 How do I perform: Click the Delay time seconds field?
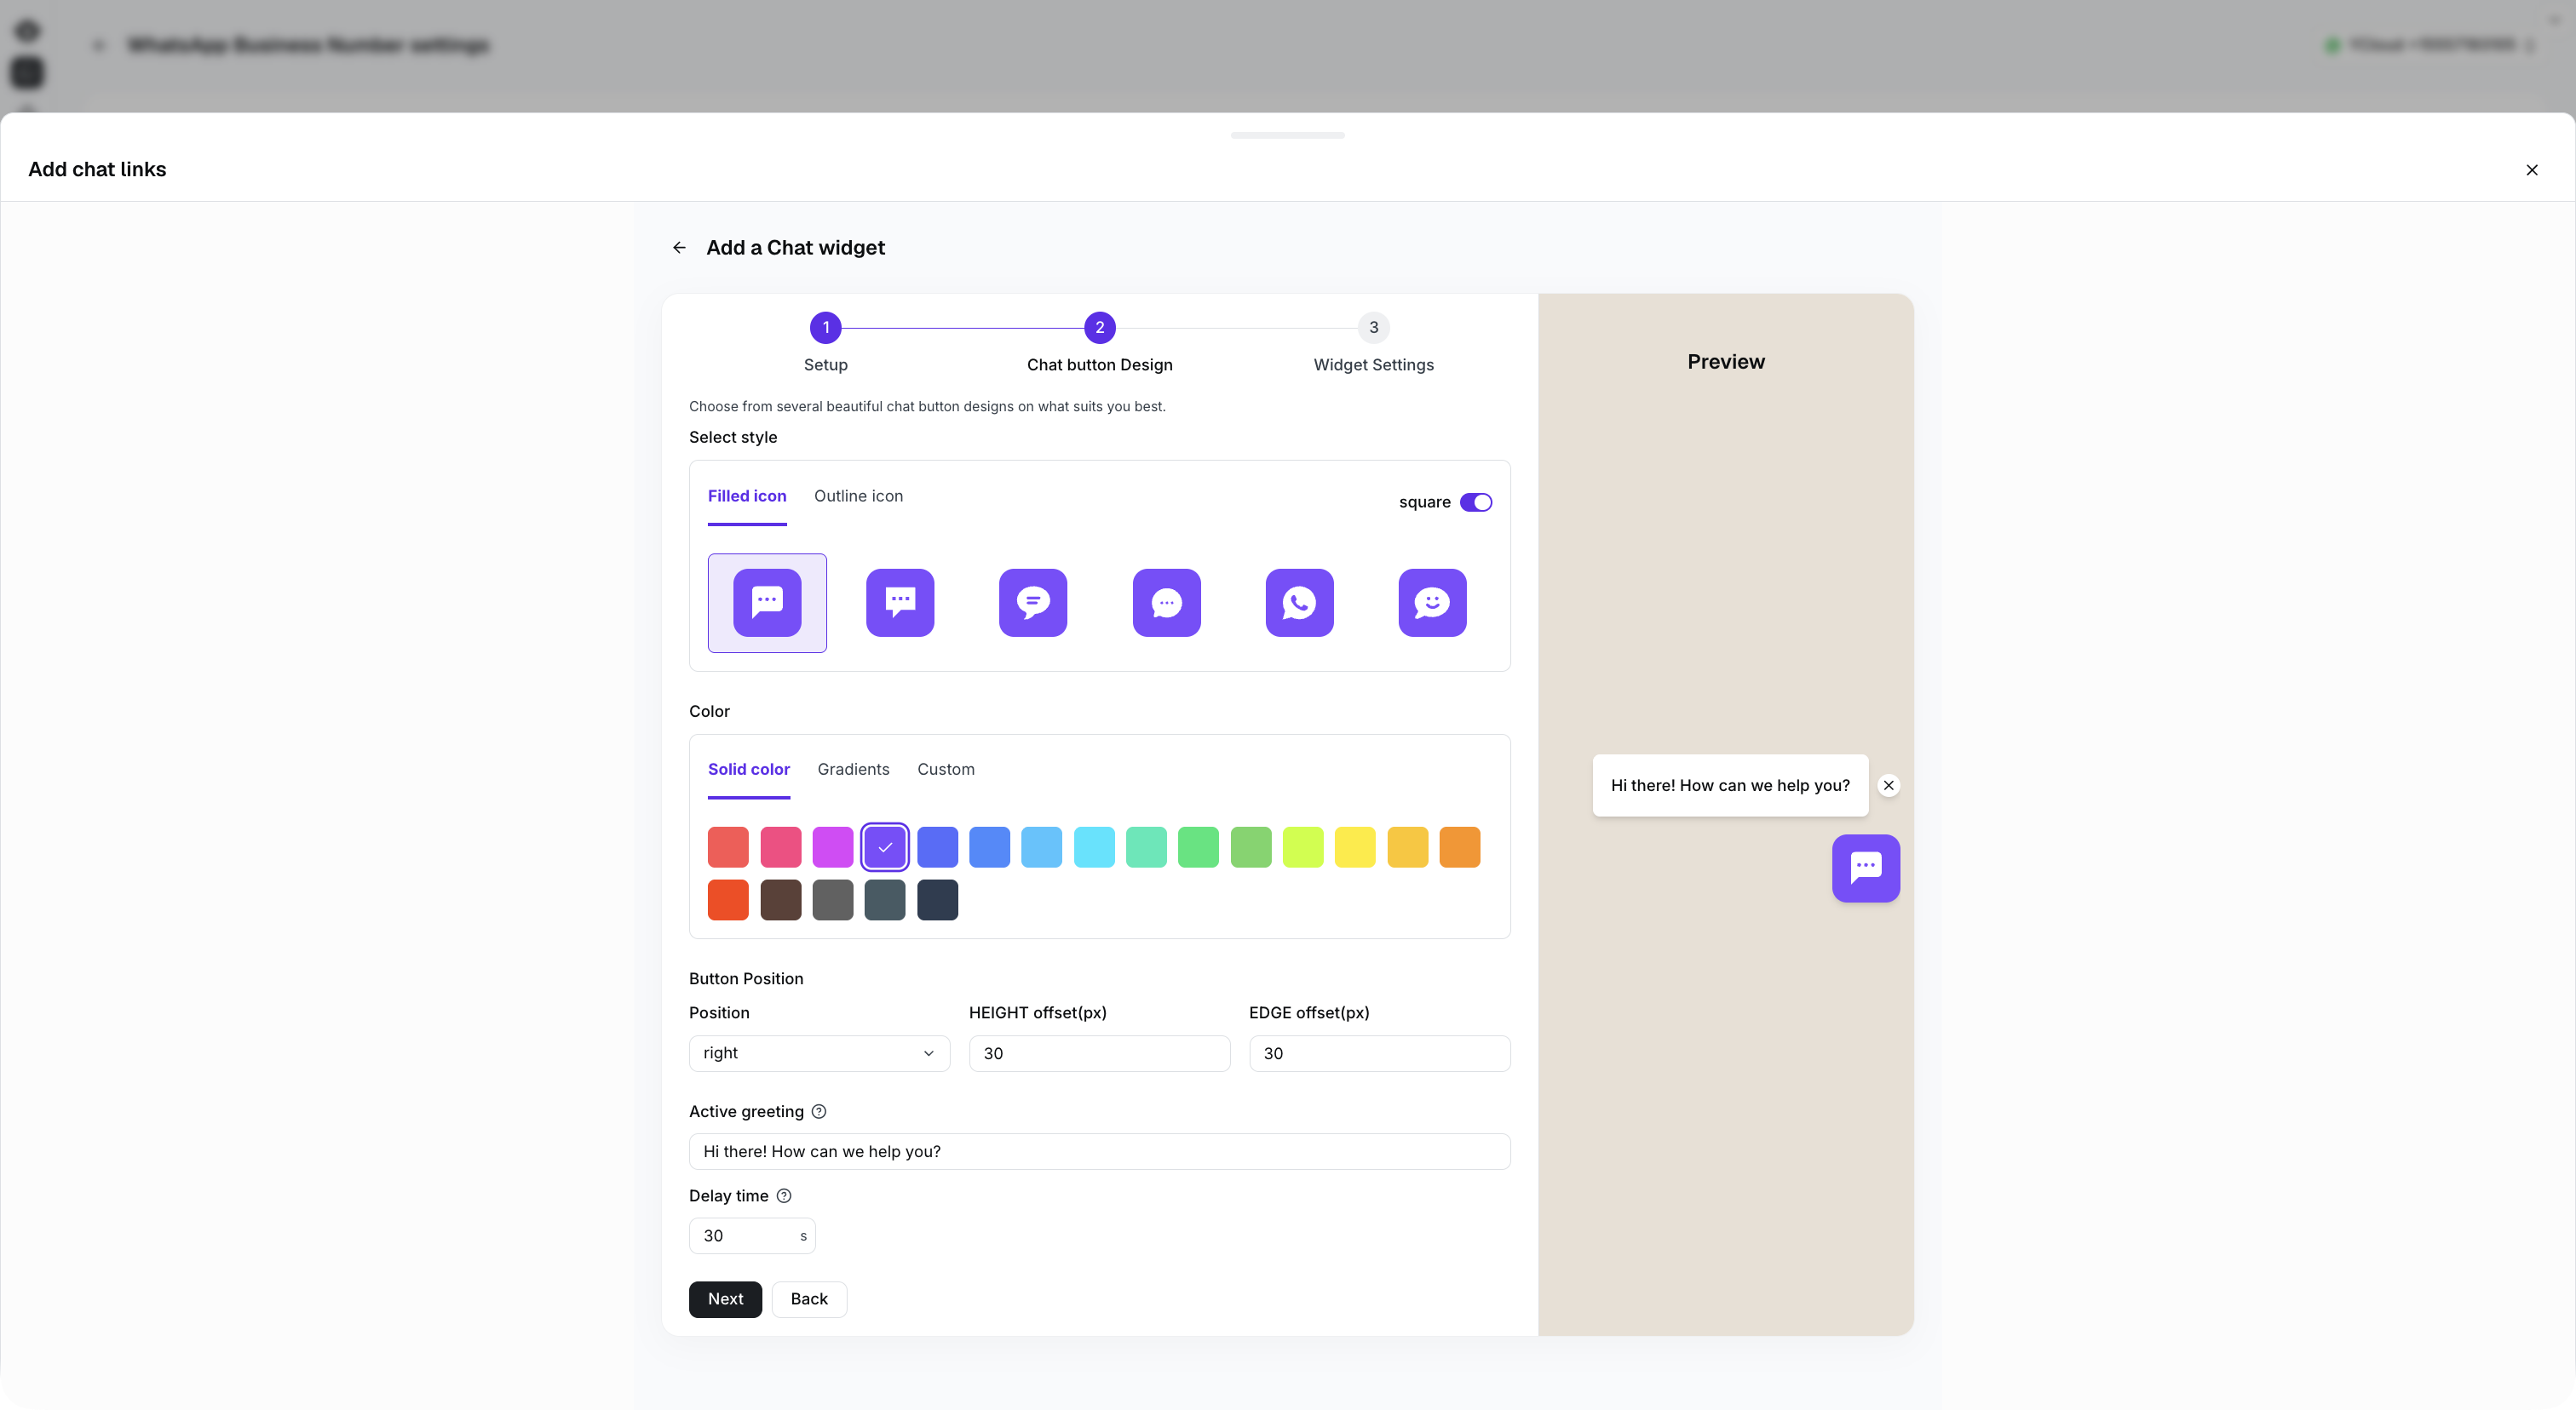pos(752,1236)
